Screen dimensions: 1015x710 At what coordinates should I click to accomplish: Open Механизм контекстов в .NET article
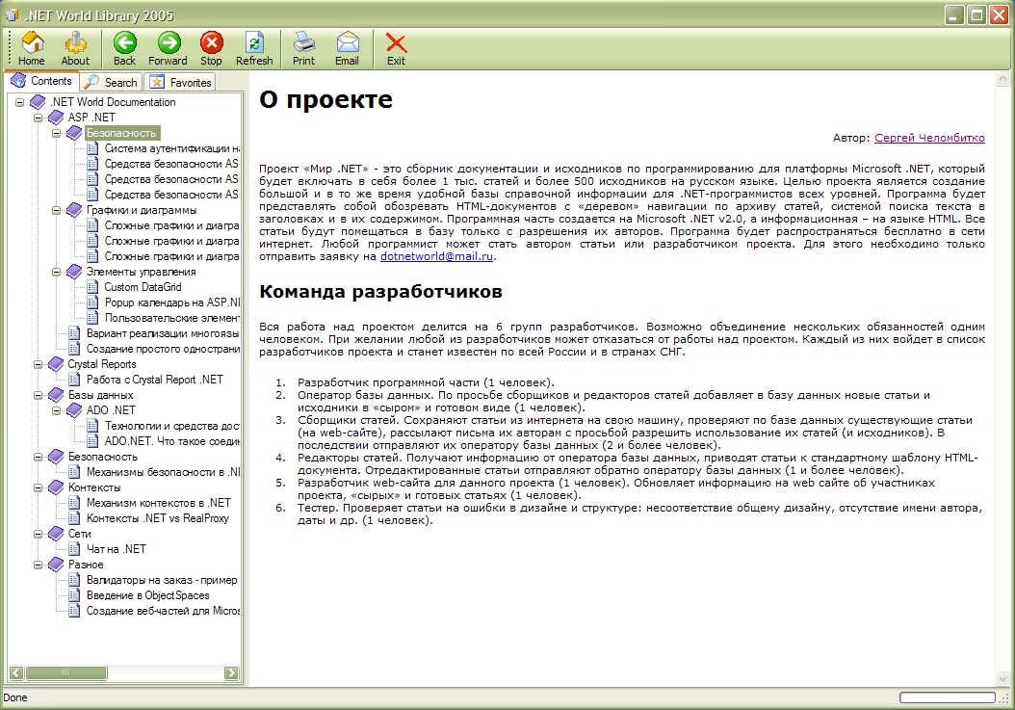point(159,503)
